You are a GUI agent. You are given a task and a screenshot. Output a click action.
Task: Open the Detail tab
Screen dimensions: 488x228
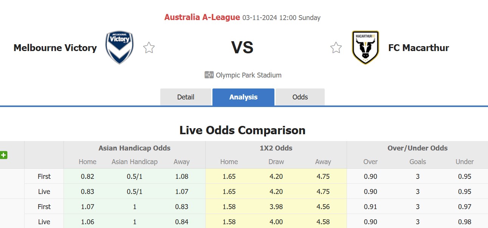pos(186,97)
